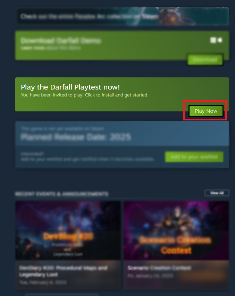Open the DevDiary #20 event thumbnail image

68,230
